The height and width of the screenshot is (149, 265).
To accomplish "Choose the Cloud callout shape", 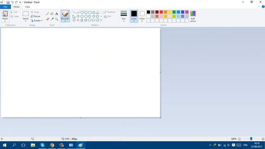I will [98, 20].
